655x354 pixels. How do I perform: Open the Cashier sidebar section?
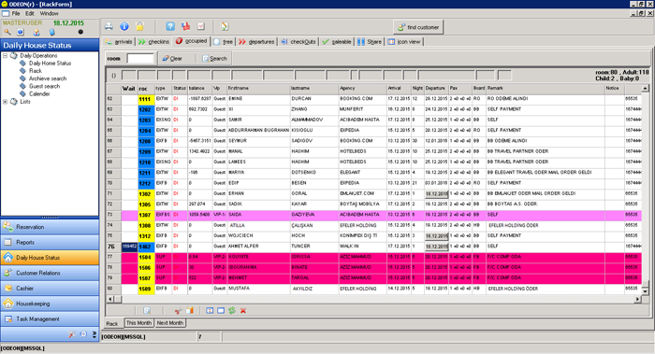(x=50, y=288)
